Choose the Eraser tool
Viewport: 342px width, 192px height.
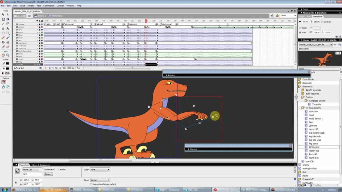tap(8, 47)
